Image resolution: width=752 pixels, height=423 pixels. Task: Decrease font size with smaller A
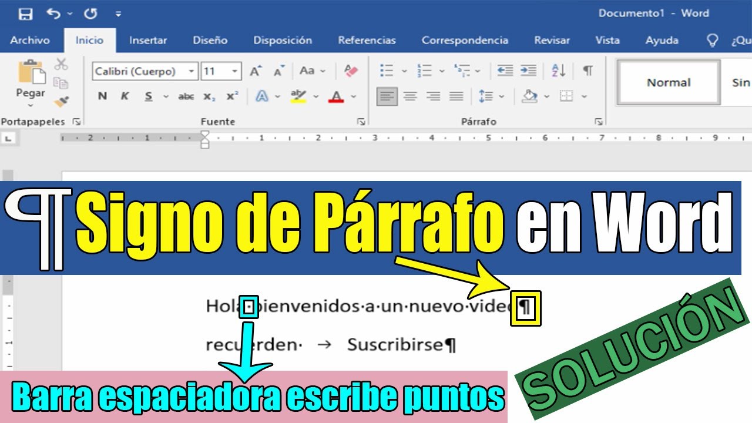point(280,71)
